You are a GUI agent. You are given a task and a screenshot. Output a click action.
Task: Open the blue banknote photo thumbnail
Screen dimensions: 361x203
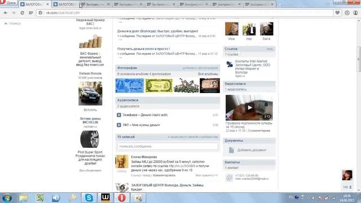coord(130,86)
